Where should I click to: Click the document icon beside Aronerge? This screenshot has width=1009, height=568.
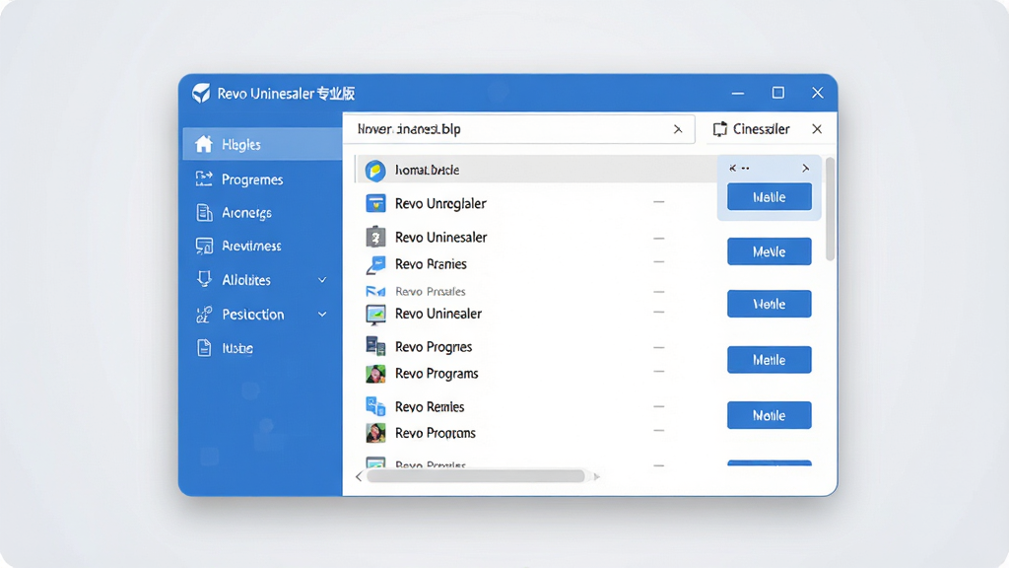(204, 213)
